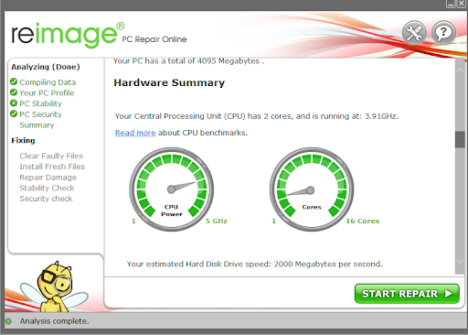The height and width of the screenshot is (335, 468).
Task: Select Install Fresh Files step
Action: (52, 167)
